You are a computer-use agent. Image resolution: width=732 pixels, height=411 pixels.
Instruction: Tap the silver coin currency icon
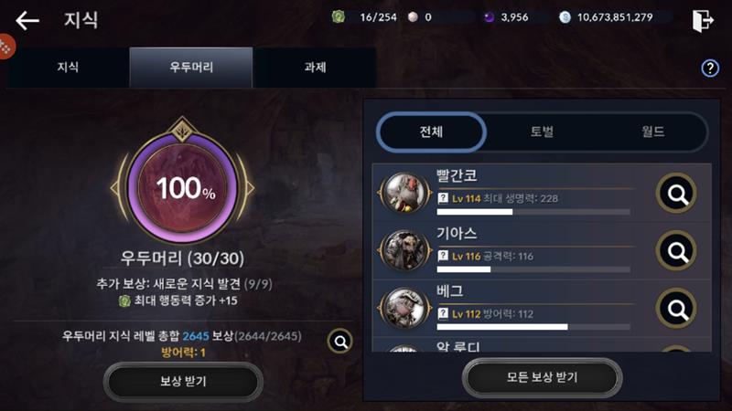[565, 17]
